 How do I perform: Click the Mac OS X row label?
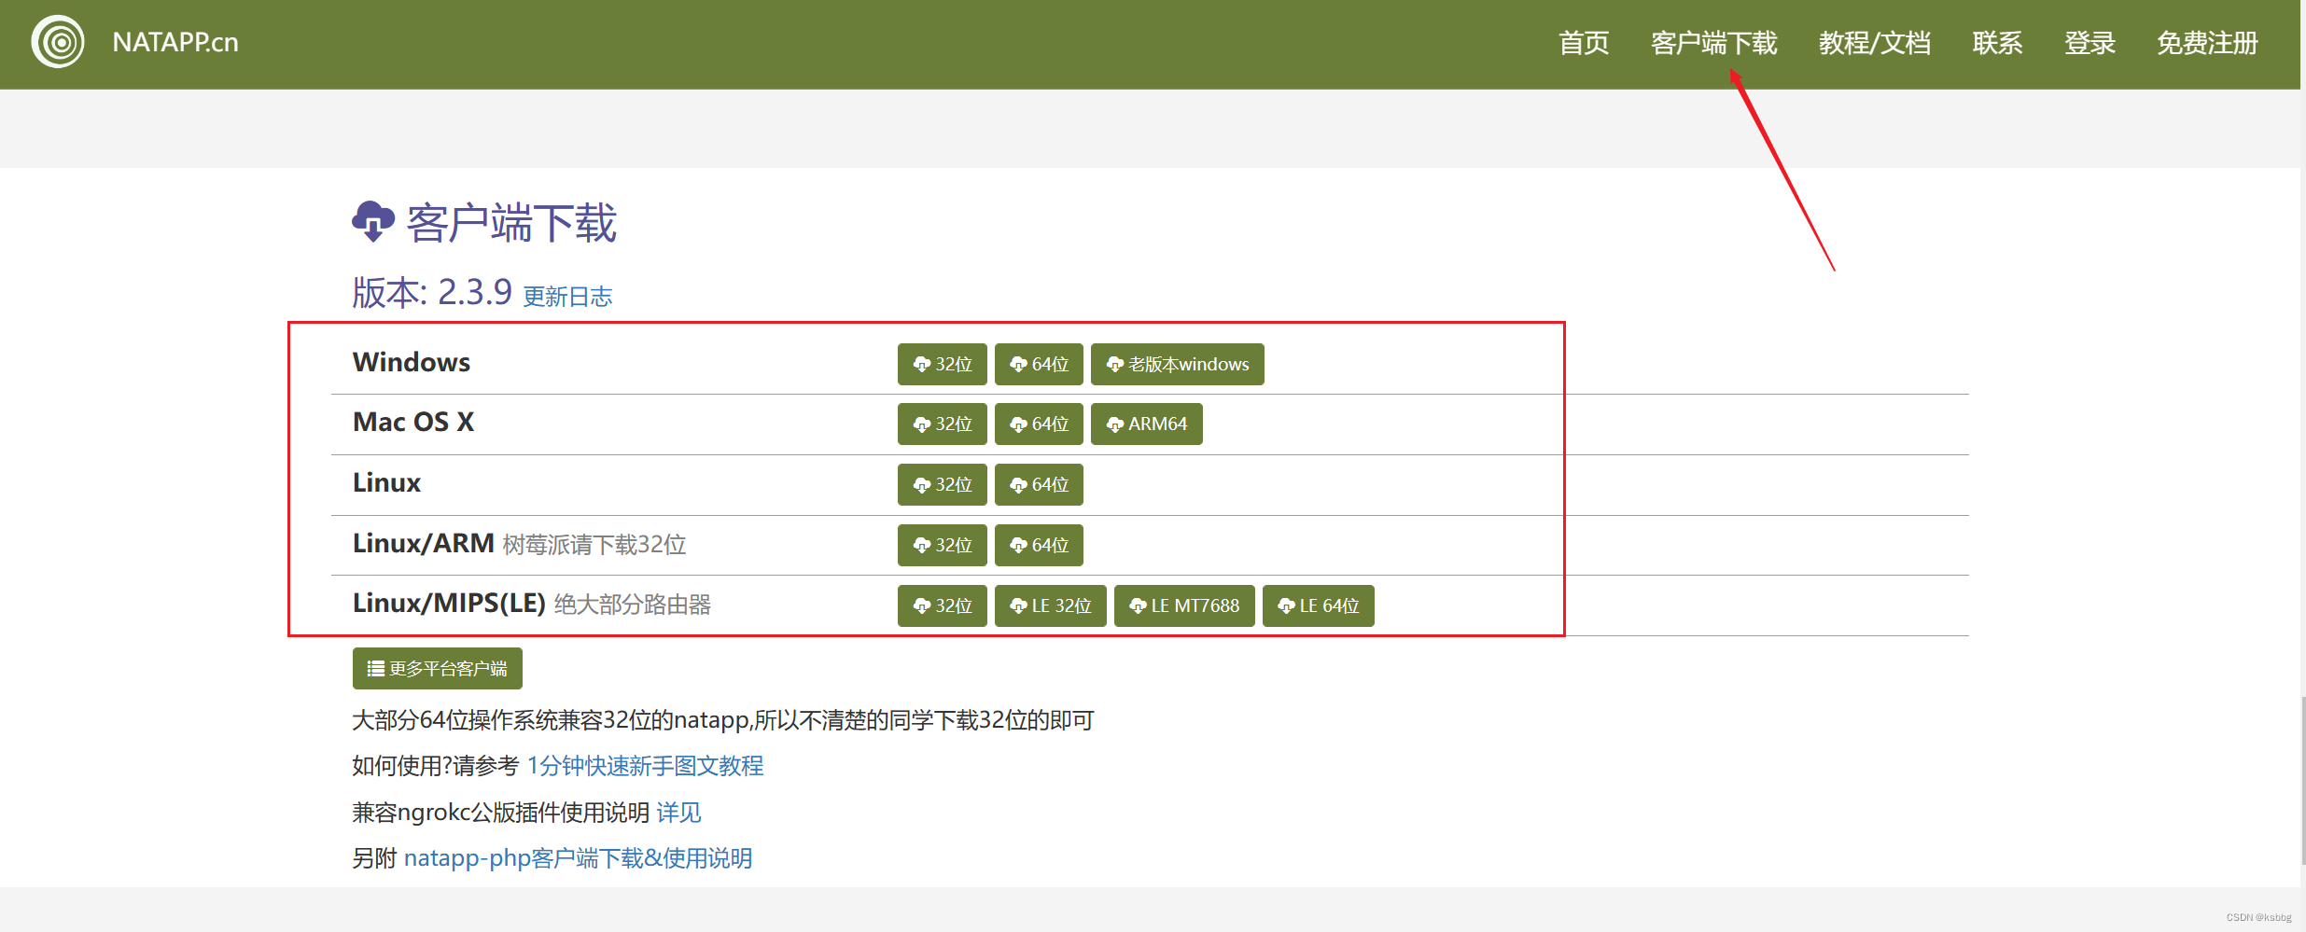pyautogui.click(x=413, y=422)
